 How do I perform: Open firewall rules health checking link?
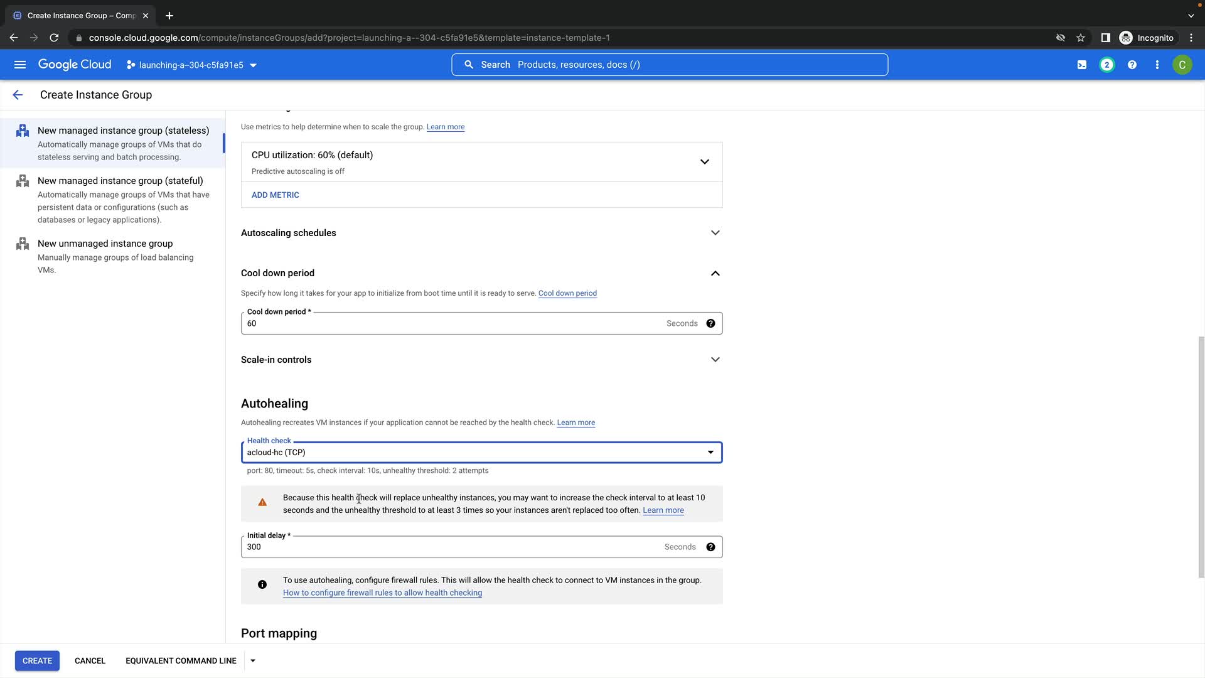(x=382, y=593)
